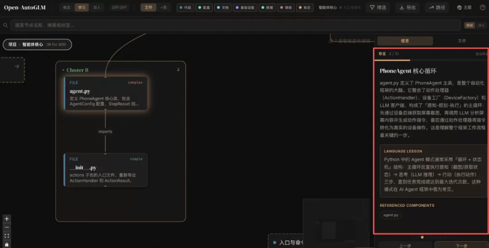Click the Open-AutoGLM title
Viewport: 489px width, 248px height.
tap(24, 8)
